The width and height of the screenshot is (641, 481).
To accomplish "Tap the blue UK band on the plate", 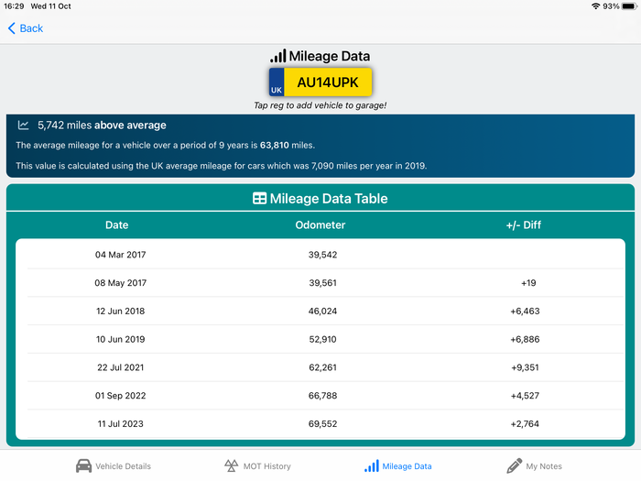I will pos(277,82).
